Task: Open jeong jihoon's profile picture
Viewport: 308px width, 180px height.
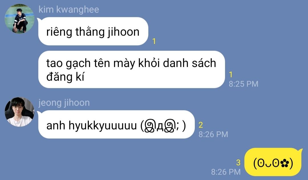Action: click(19, 112)
